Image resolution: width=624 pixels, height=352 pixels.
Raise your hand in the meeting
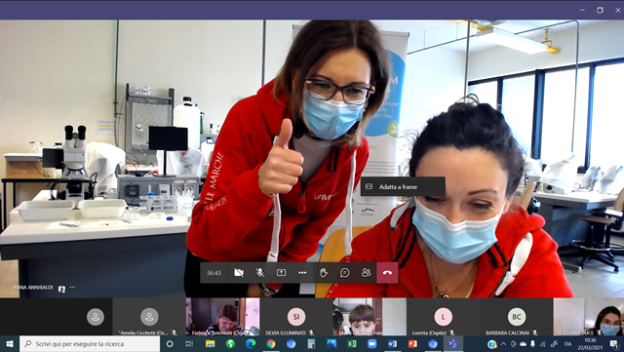coord(324,273)
